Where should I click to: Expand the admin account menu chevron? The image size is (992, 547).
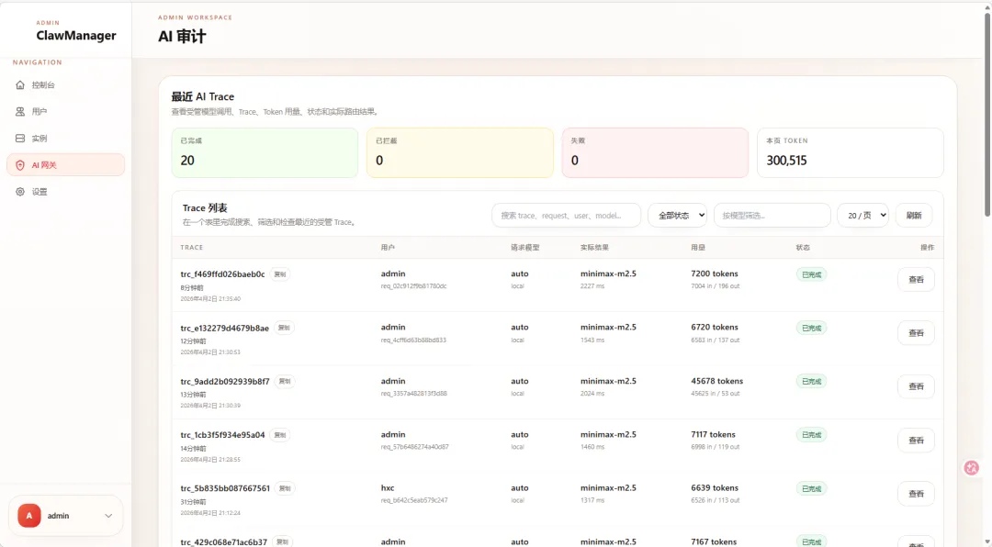(108, 516)
